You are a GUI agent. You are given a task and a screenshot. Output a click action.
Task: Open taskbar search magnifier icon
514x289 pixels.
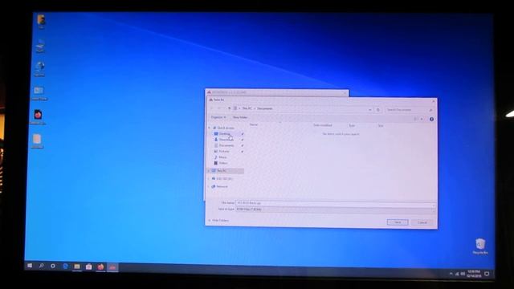(x=41, y=266)
